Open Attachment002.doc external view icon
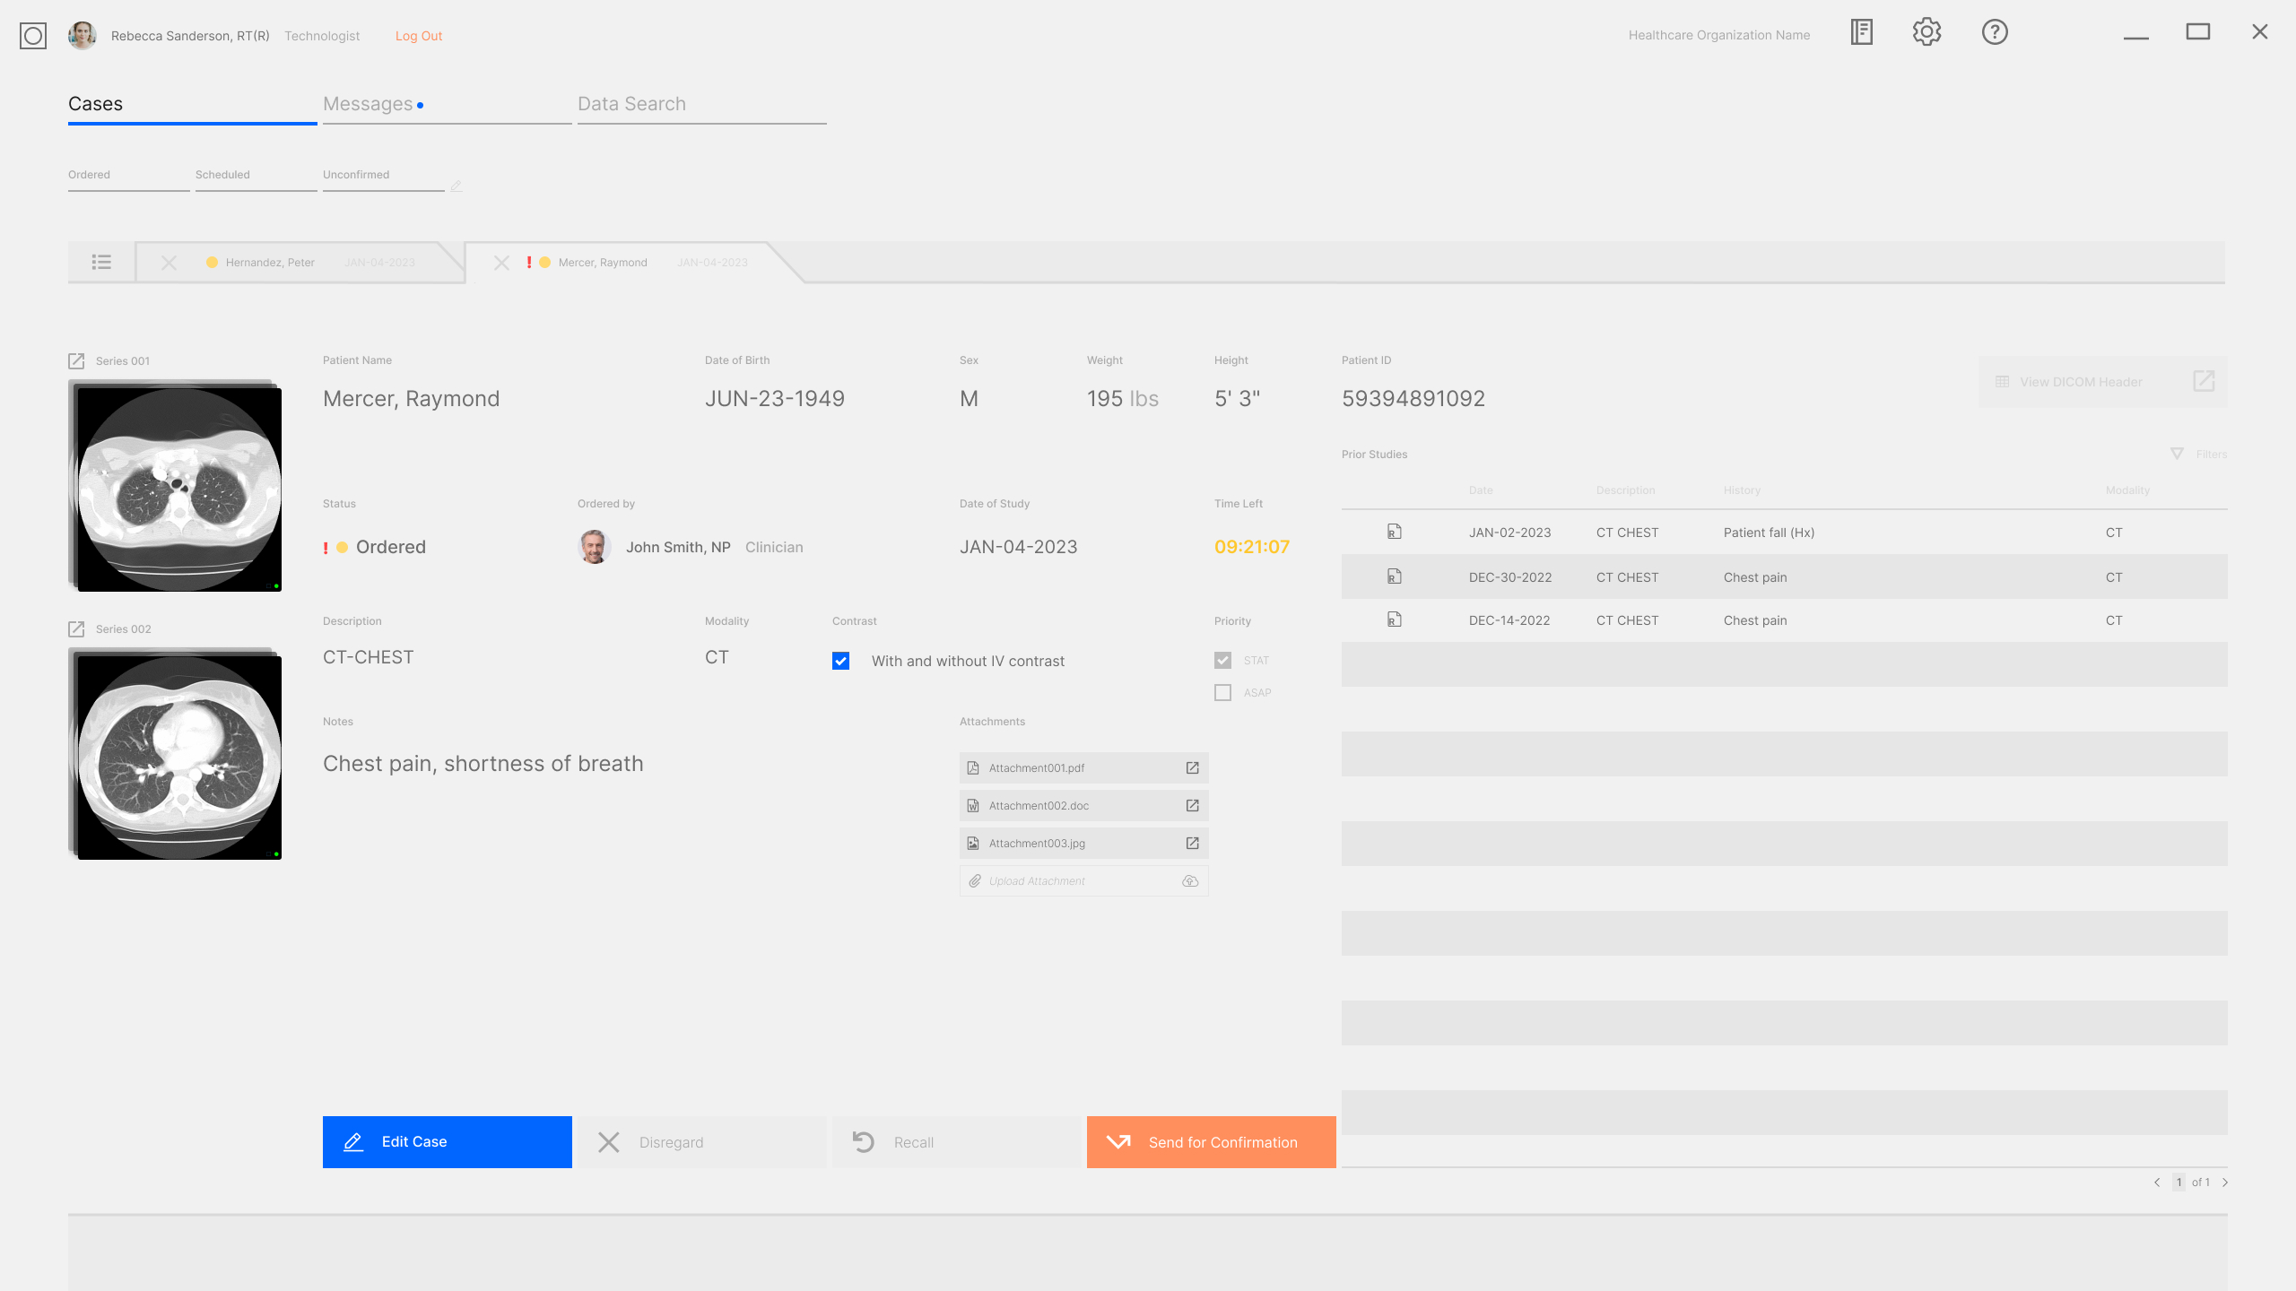 click(1192, 805)
